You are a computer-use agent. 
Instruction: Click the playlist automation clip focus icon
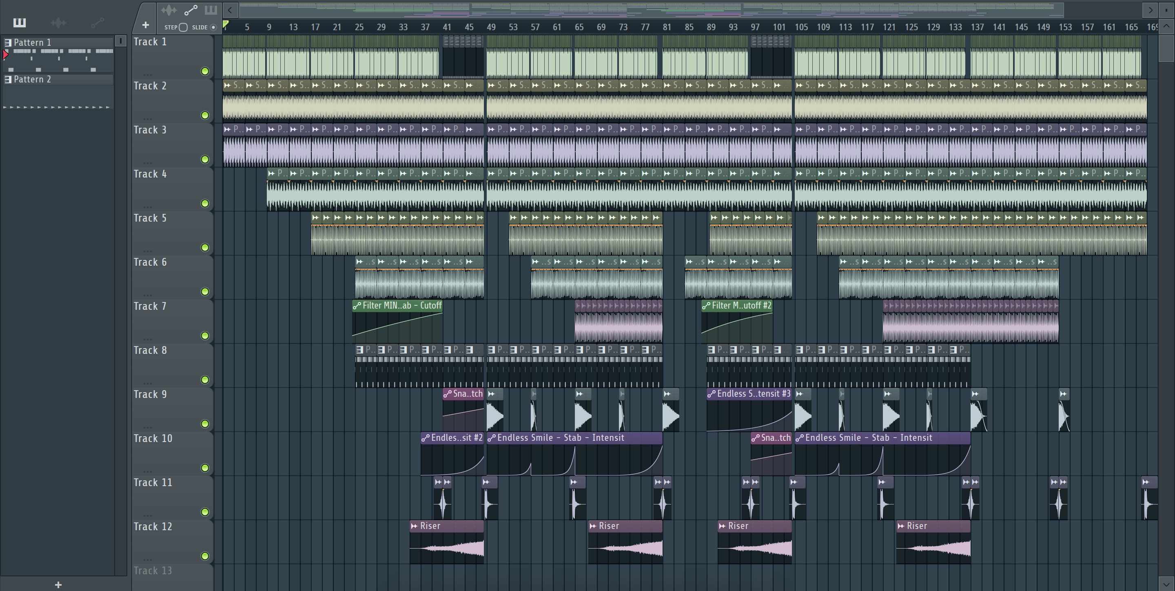tap(191, 10)
